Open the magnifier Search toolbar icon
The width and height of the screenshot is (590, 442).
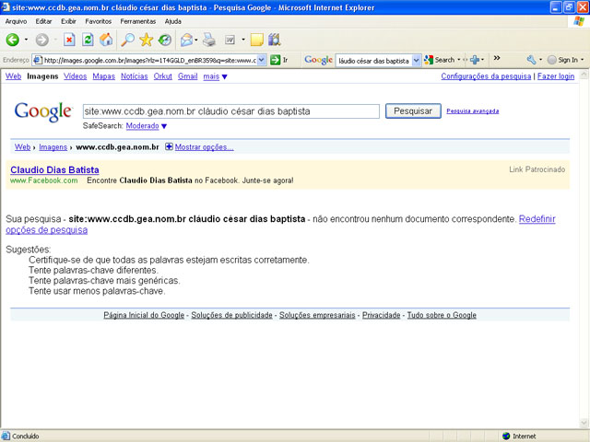coord(127,40)
